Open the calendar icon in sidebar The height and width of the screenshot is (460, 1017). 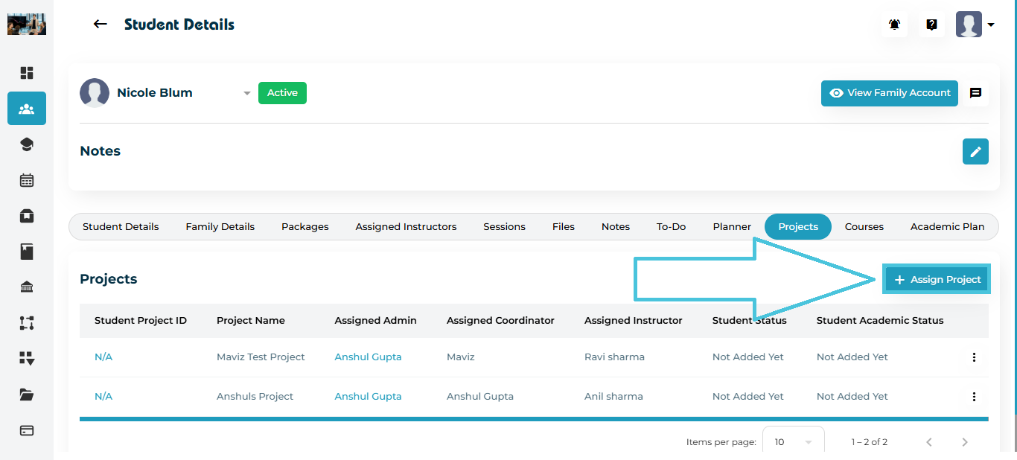click(x=27, y=180)
